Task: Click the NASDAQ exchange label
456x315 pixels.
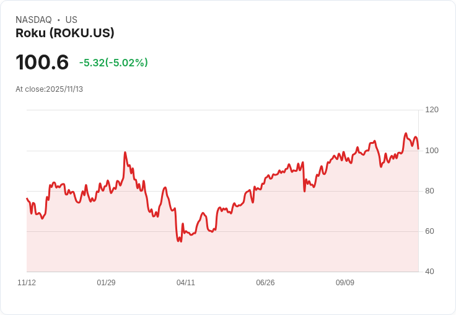Action: [33, 20]
